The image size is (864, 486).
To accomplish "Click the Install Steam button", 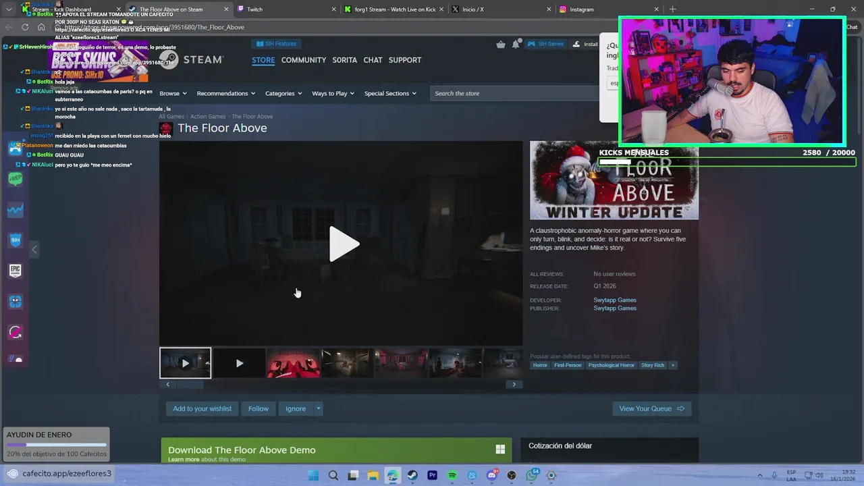I will coord(585,44).
